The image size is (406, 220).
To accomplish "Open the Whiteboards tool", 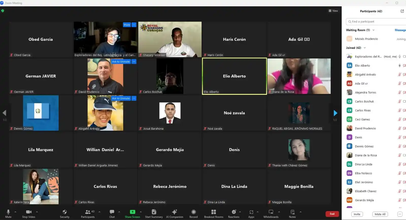I will click(x=271, y=212).
